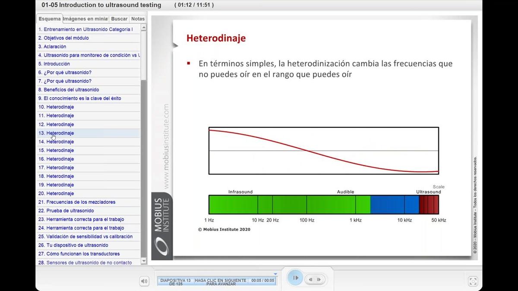
Task: Click the 100 Hz scale label
Action: [x=307, y=220]
